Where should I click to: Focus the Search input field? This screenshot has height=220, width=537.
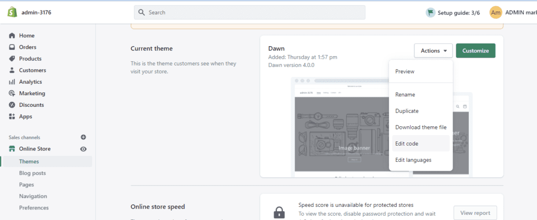point(250,13)
